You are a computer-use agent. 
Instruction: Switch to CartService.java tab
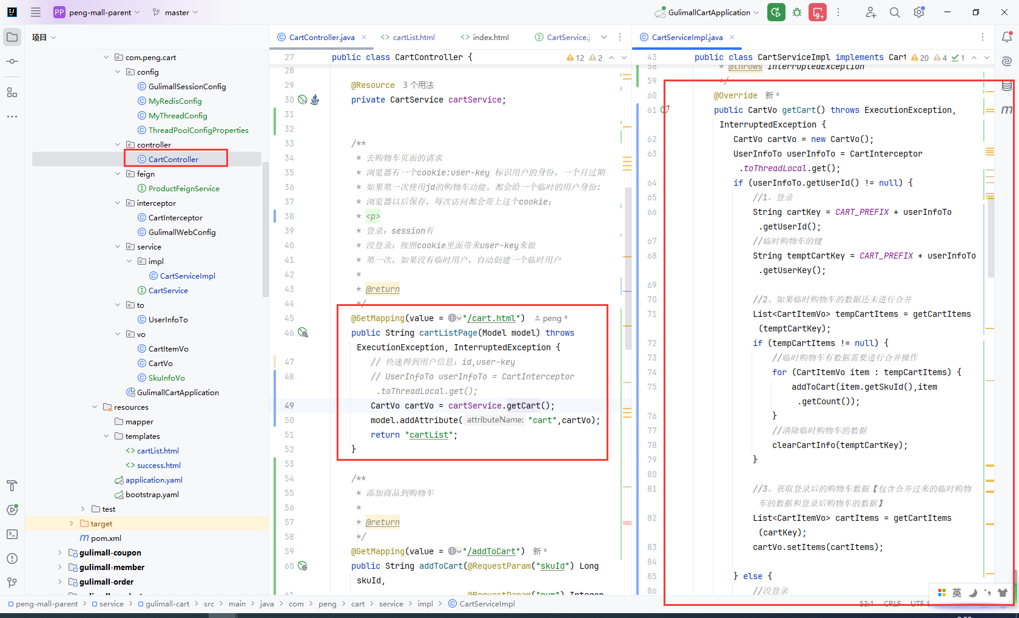coord(563,37)
